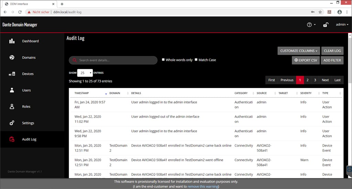Jump to the Last page
This screenshot has width=352, height=189.
pyautogui.click(x=338, y=80)
